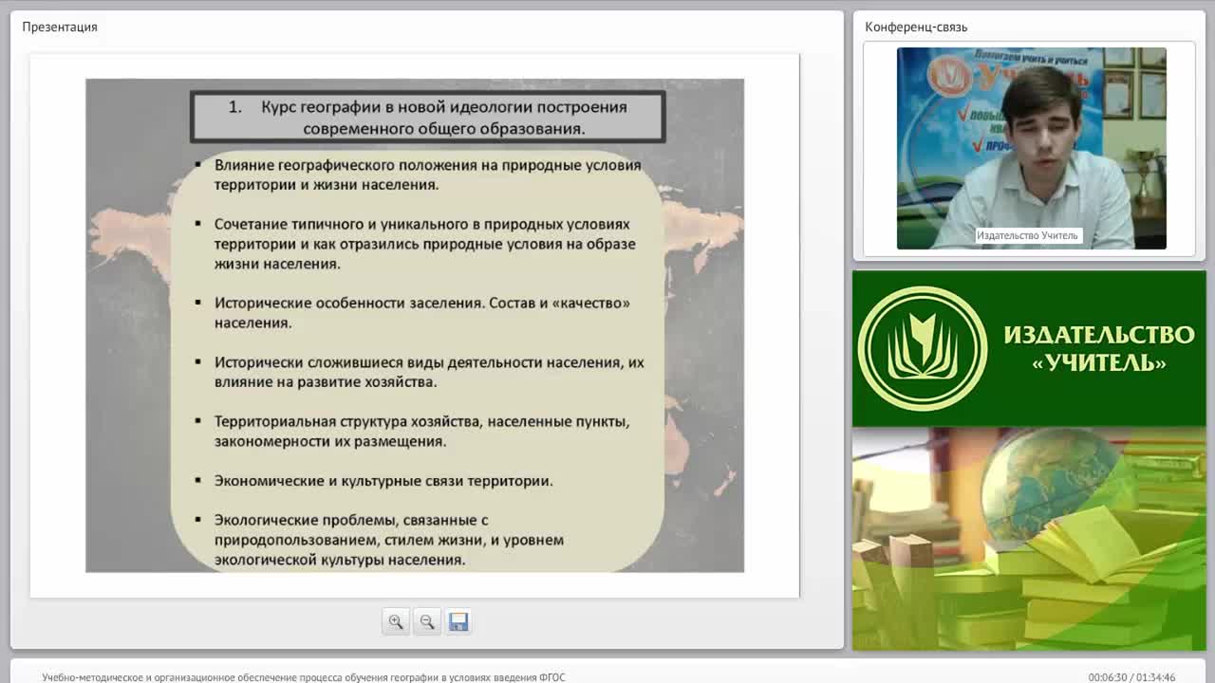1215x683 pixels.
Task: Click the round Учитель publisher logo
Action: [x=922, y=348]
